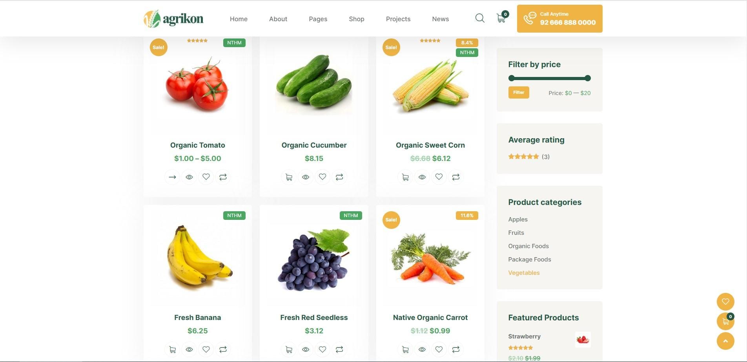Quick view Fresh Red Seedless grapes
Screen dimensions: 747x362
point(306,349)
